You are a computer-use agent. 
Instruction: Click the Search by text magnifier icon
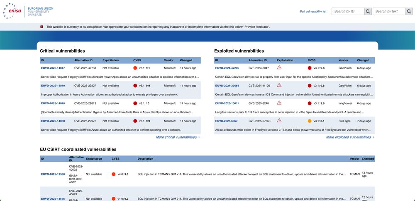409,11
